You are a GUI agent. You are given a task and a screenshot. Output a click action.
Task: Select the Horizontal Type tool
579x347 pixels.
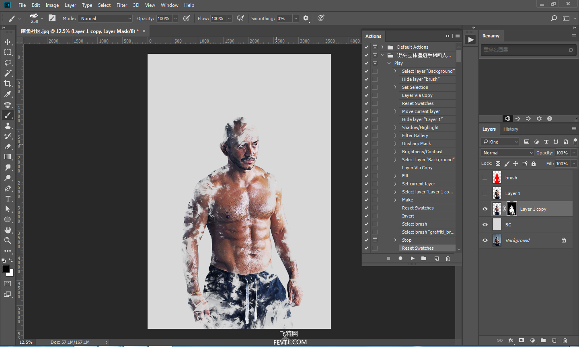8,199
